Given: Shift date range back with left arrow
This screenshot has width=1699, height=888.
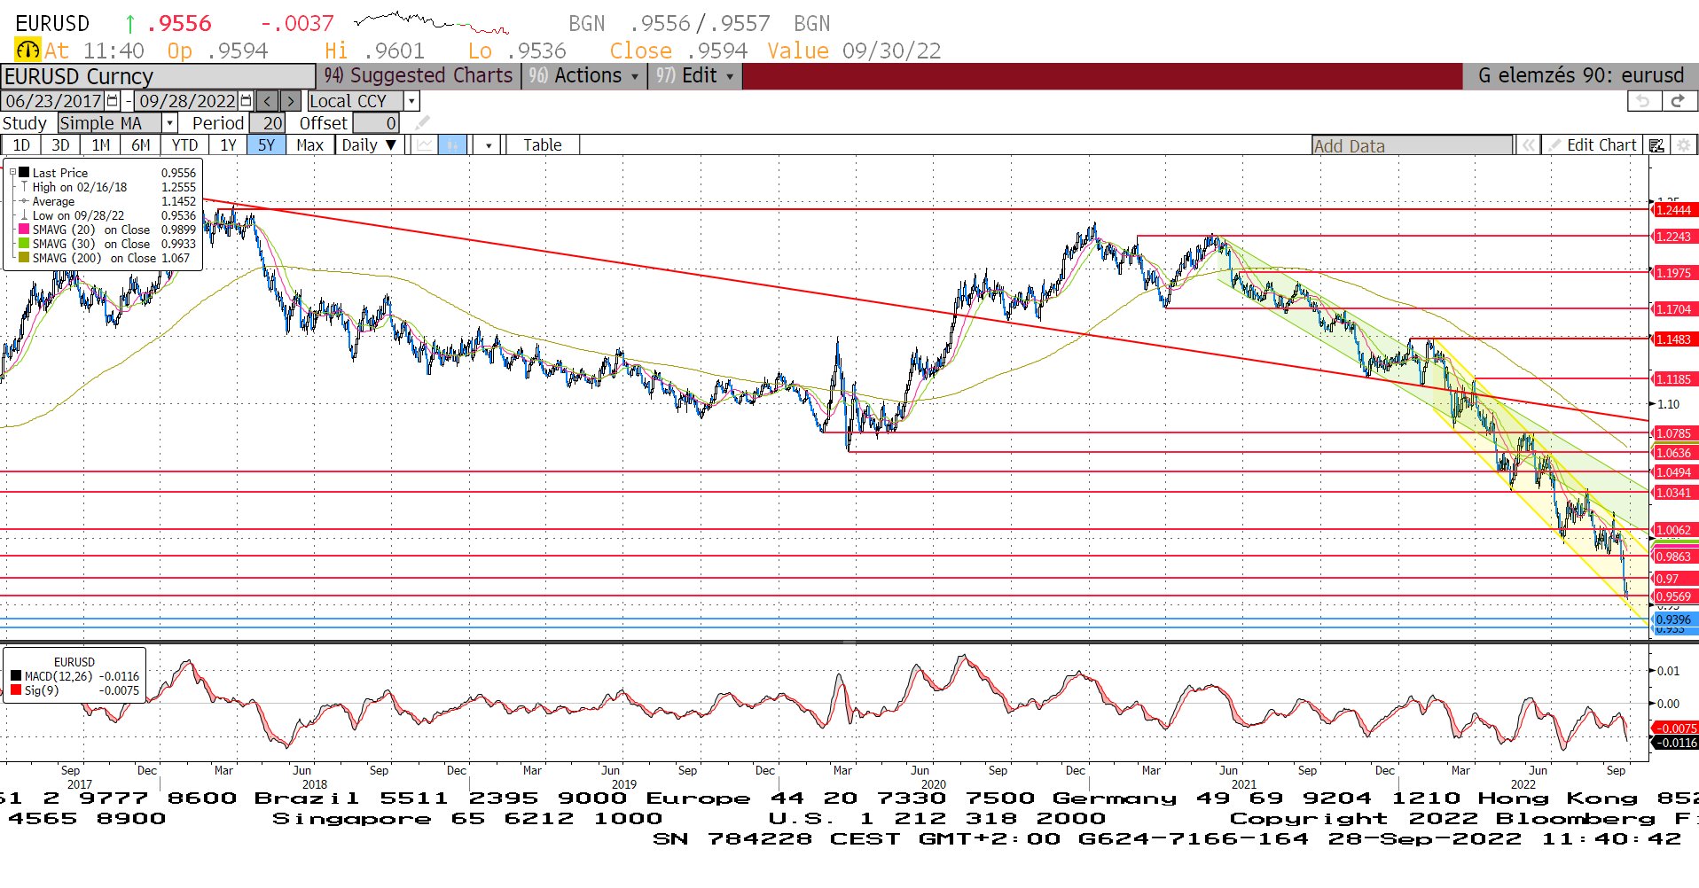Looking at the screenshot, I should 268,101.
